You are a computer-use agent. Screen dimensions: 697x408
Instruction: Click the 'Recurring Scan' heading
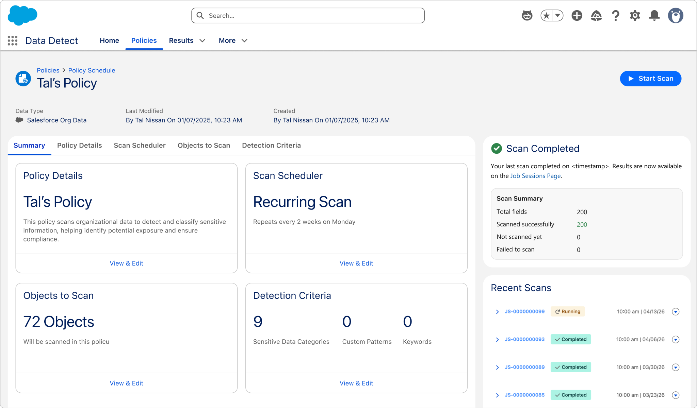(302, 202)
